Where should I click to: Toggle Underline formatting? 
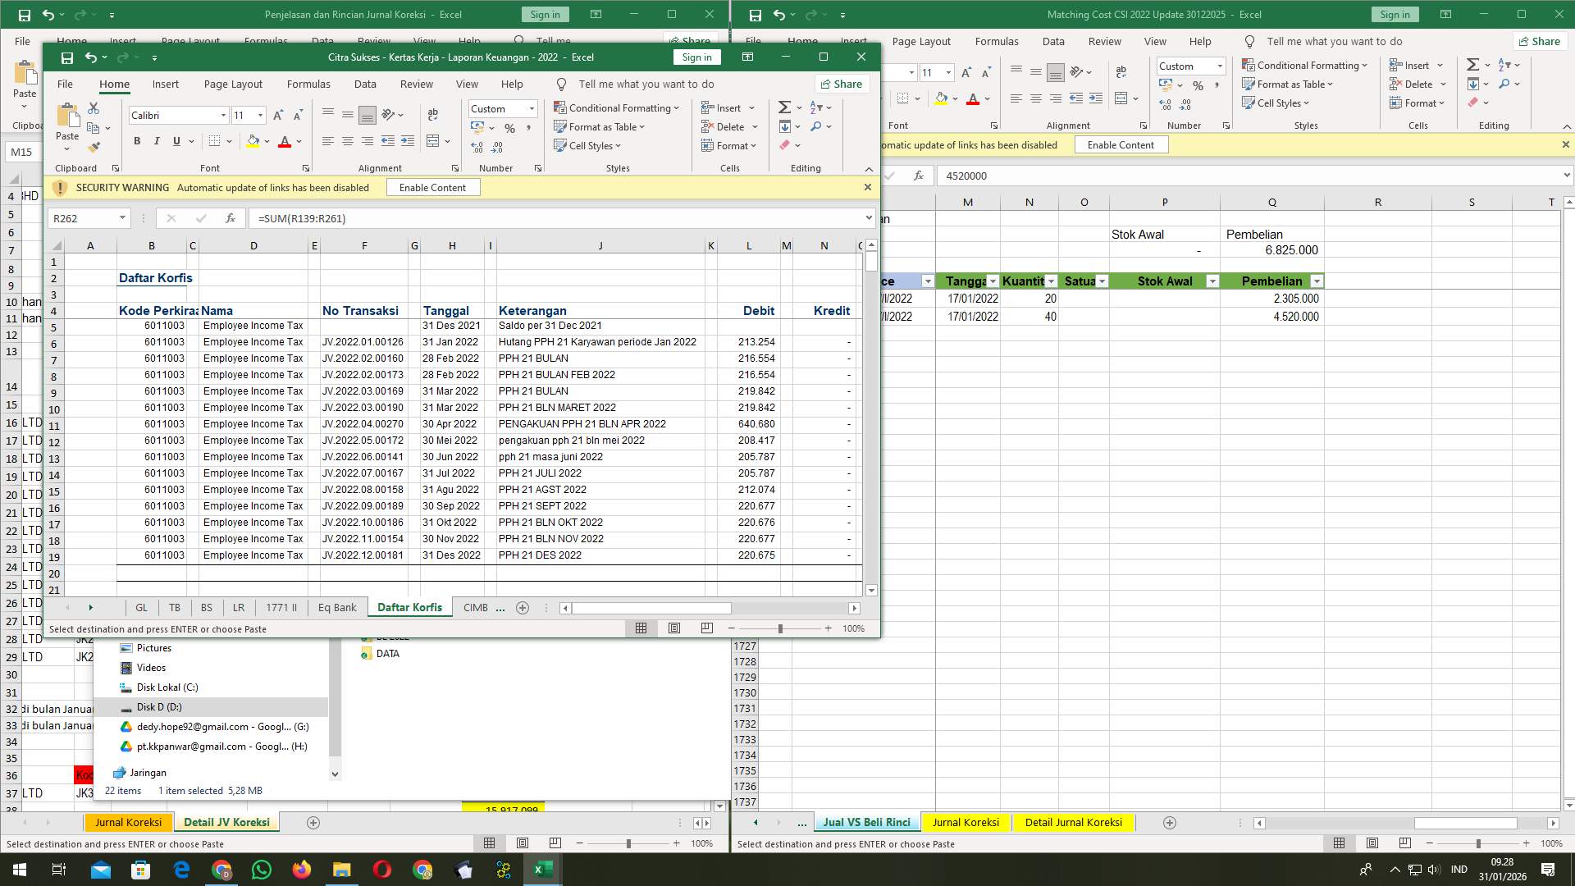175,141
